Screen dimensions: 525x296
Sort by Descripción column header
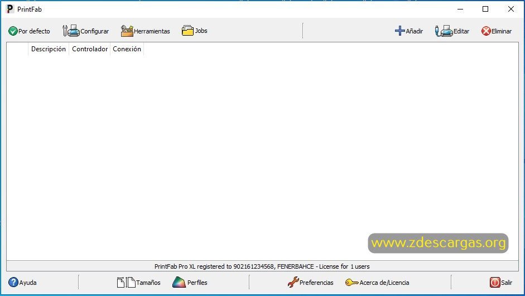pyautogui.click(x=48, y=49)
